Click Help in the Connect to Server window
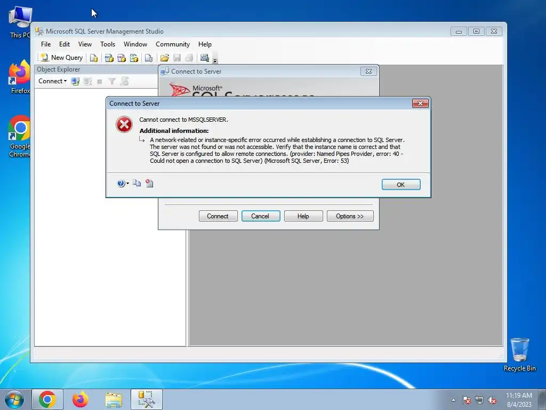Viewport: 546px width, 410px height. (x=303, y=216)
